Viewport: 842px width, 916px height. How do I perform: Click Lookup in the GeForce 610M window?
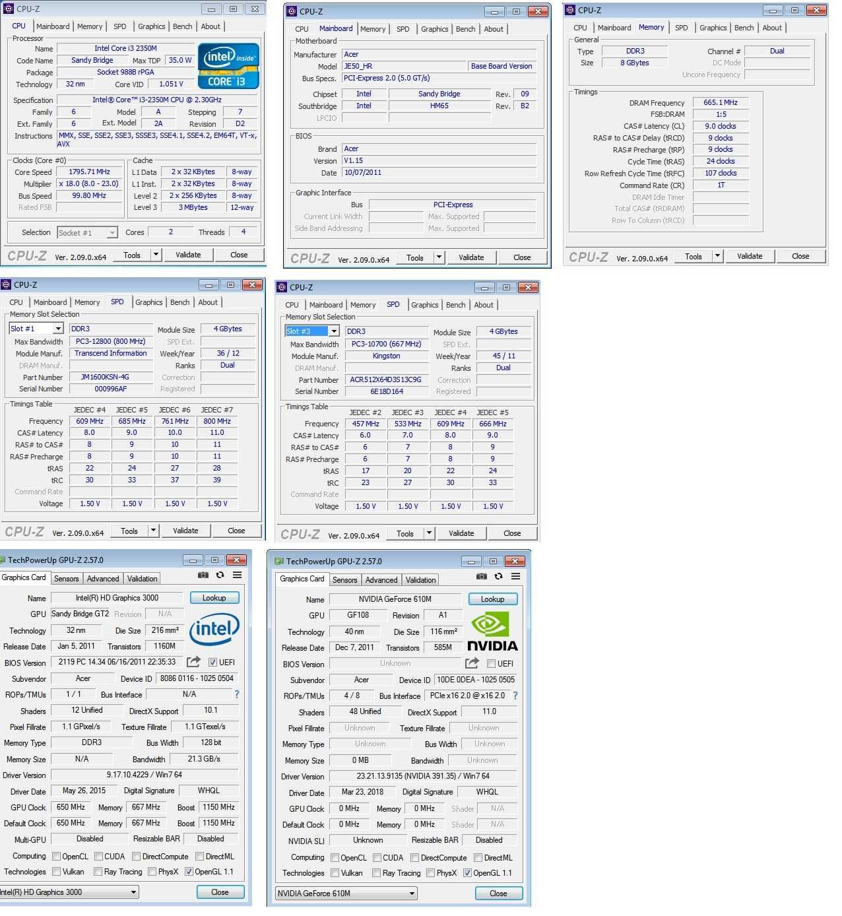[x=493, y=599]
